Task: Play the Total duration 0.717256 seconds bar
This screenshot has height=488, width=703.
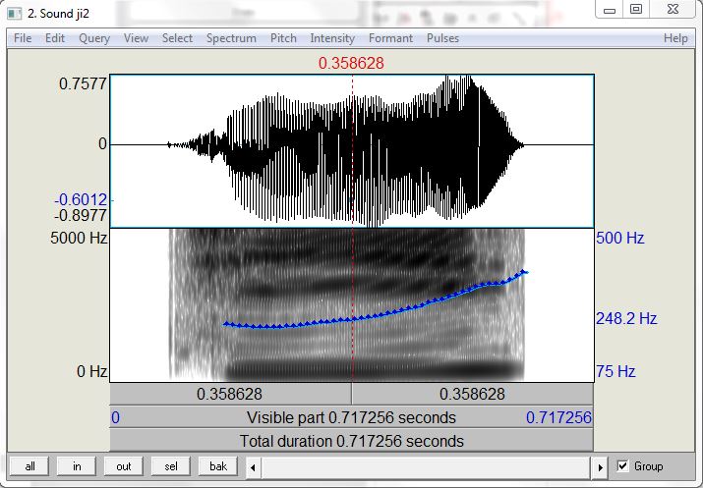Action: (352, 441)
